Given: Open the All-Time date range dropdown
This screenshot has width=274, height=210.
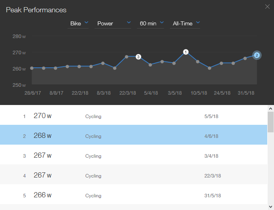Looking at the screenshot, I should [185, 23].
